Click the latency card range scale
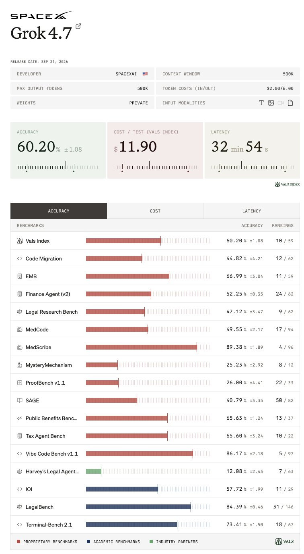This screenshot has height=554, width=304. pyautogui.click(x=252, y=167)
